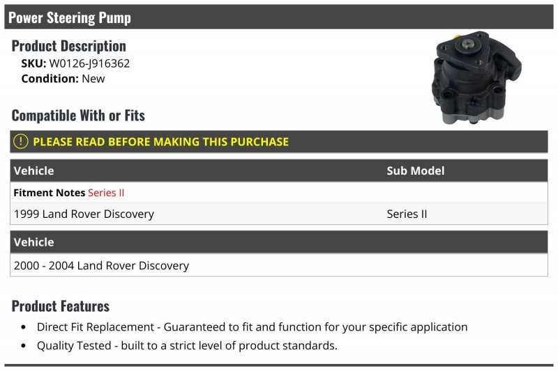Screen dimensions: 558x371
Task: Click the Condition: New text
Action: coord(63,79)
